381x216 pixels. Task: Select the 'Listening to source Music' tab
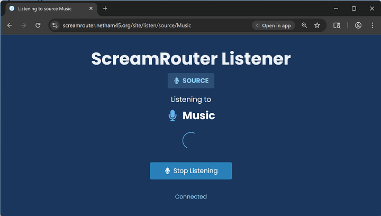(x=48, y=9)
